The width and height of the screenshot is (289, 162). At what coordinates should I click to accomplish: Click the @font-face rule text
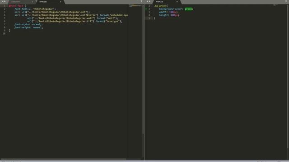point(16,6)
